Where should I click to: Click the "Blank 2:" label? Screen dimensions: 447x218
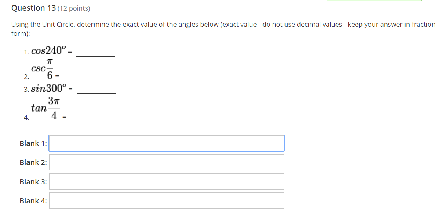pyautogui.click(x=33, y=162)
